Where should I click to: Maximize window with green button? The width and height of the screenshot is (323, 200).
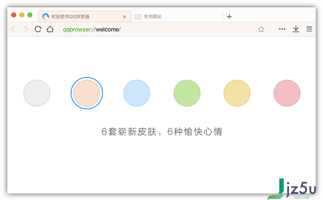point(30,15)
